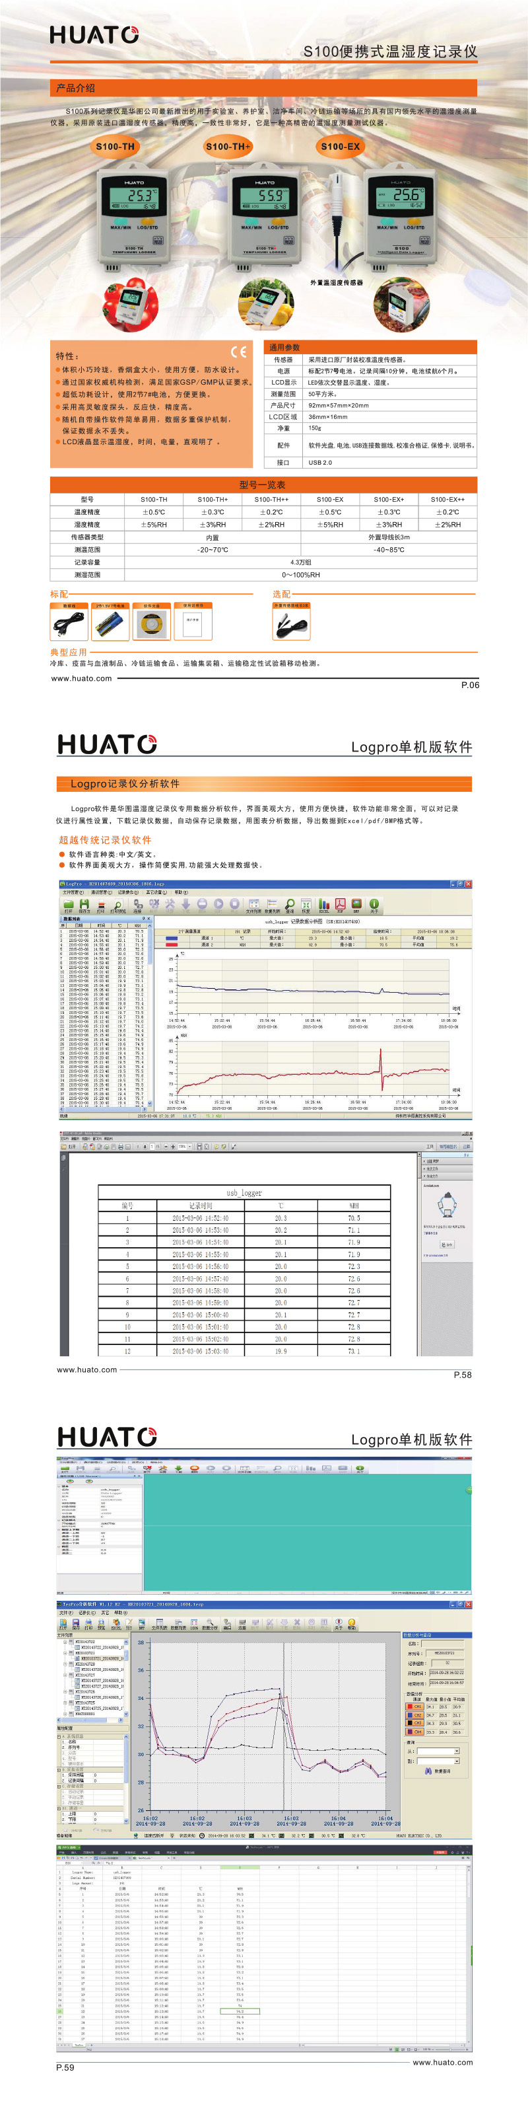Screen dimensions: 528x2115
Task: Open the 到 to-date dropdown in TesPro
Action: pos(457,1761)
